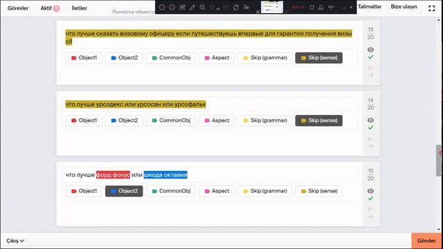
Task: Select Object1 label in the урсодекс task
Action: click(x=84, y=120)
